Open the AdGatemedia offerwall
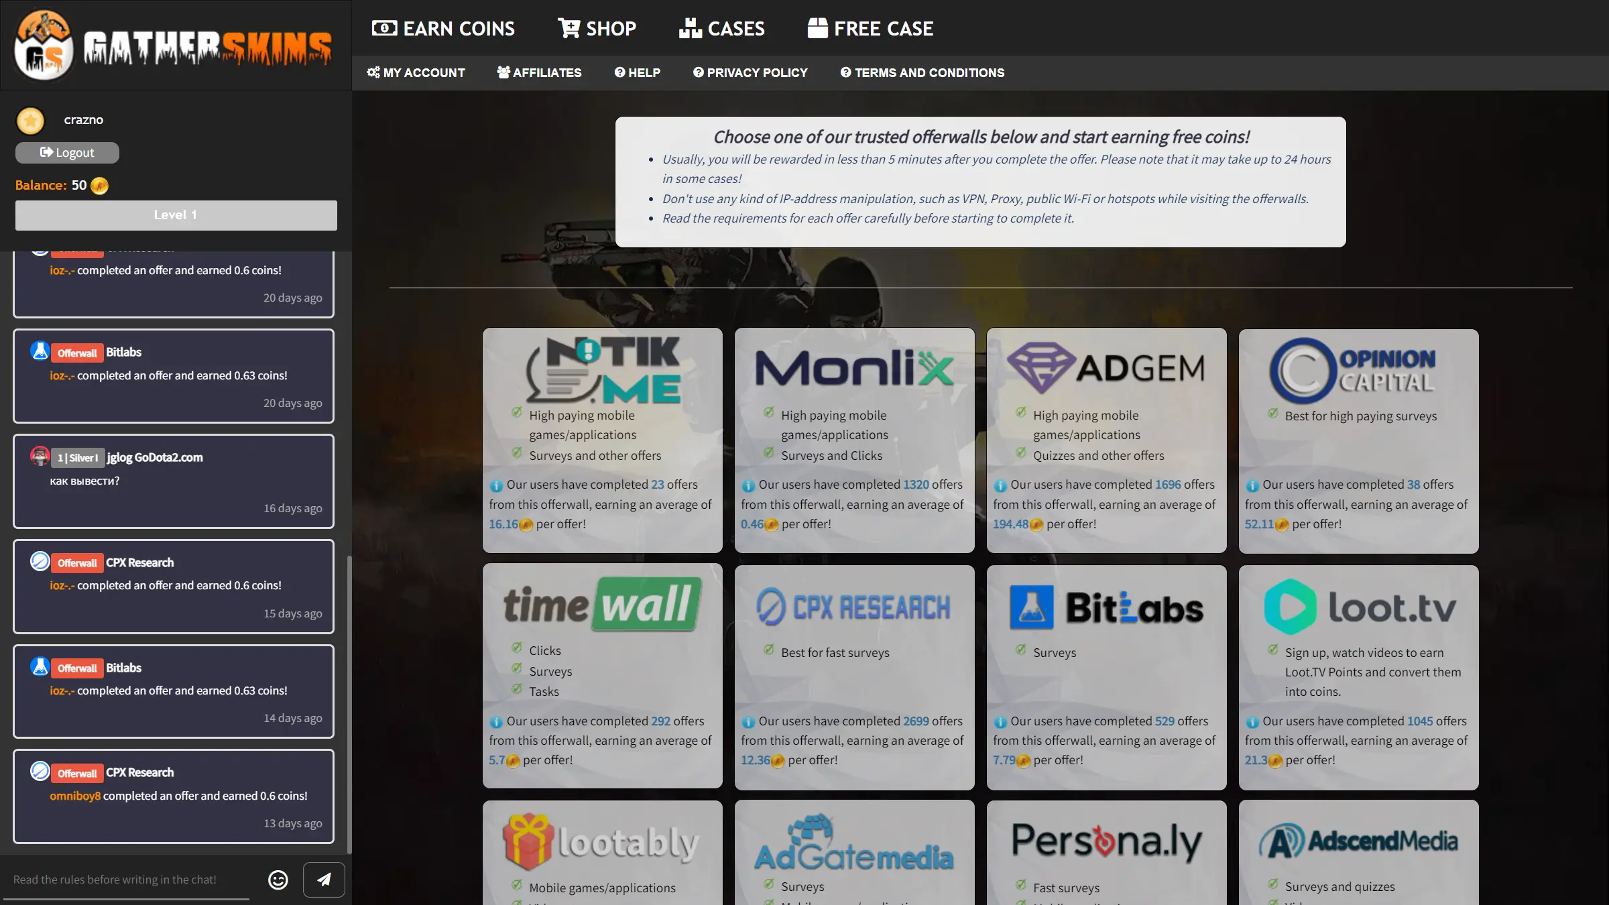1609x905 pixels. pyautogui.click(x=854, y=853)
